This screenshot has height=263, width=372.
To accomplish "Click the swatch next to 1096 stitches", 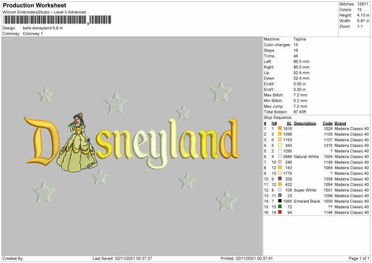I will point(280,134).
